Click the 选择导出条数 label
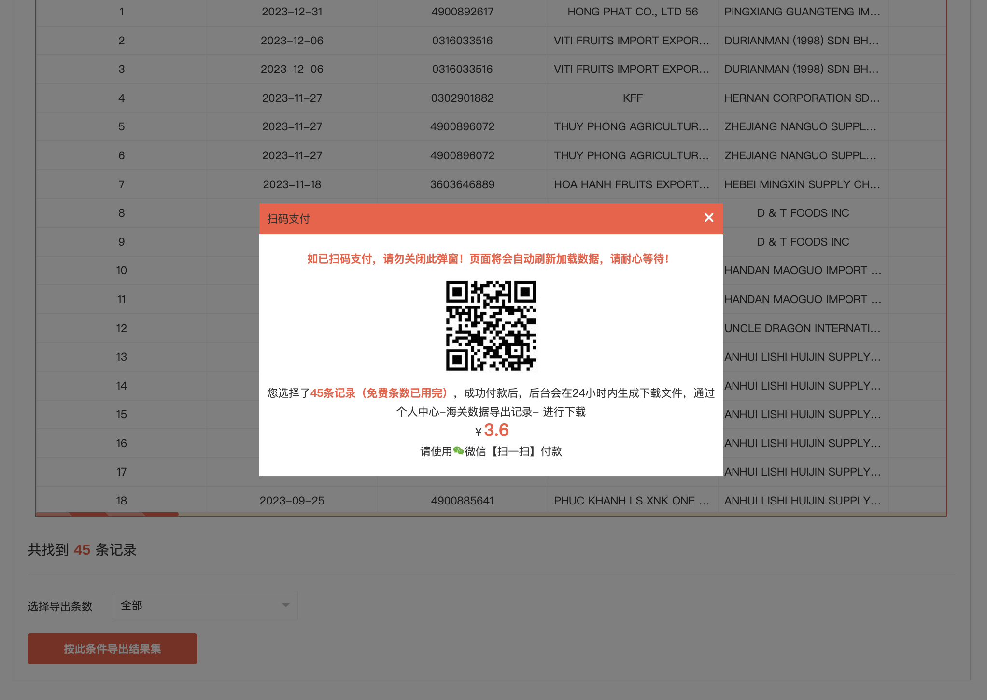Viewport: 987px width, 700px height. click(60, 606)
